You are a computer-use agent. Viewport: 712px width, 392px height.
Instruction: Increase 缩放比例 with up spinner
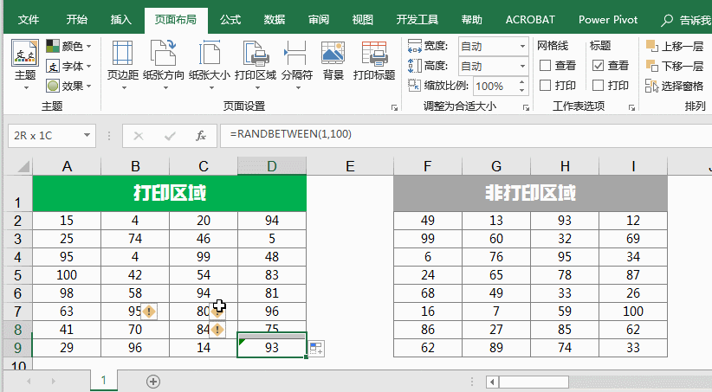[x=522, y=82]
